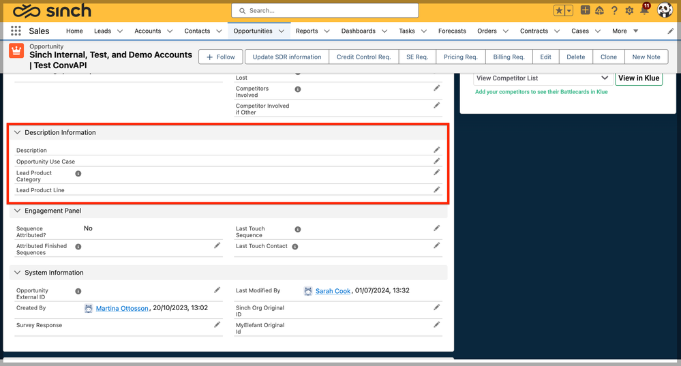
Task: Click into the global Search field
Action: [x=325, y=10]
